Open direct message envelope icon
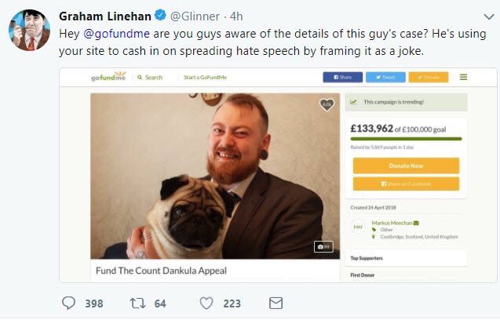The width and height of the screenshot is (500, 320). [276, 303]
